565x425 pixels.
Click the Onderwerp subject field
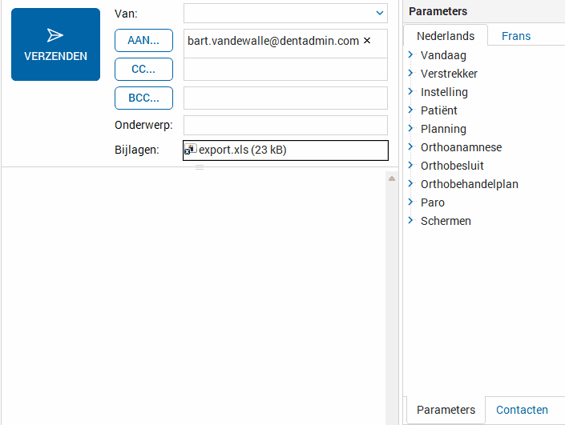(x=285, y=125)
